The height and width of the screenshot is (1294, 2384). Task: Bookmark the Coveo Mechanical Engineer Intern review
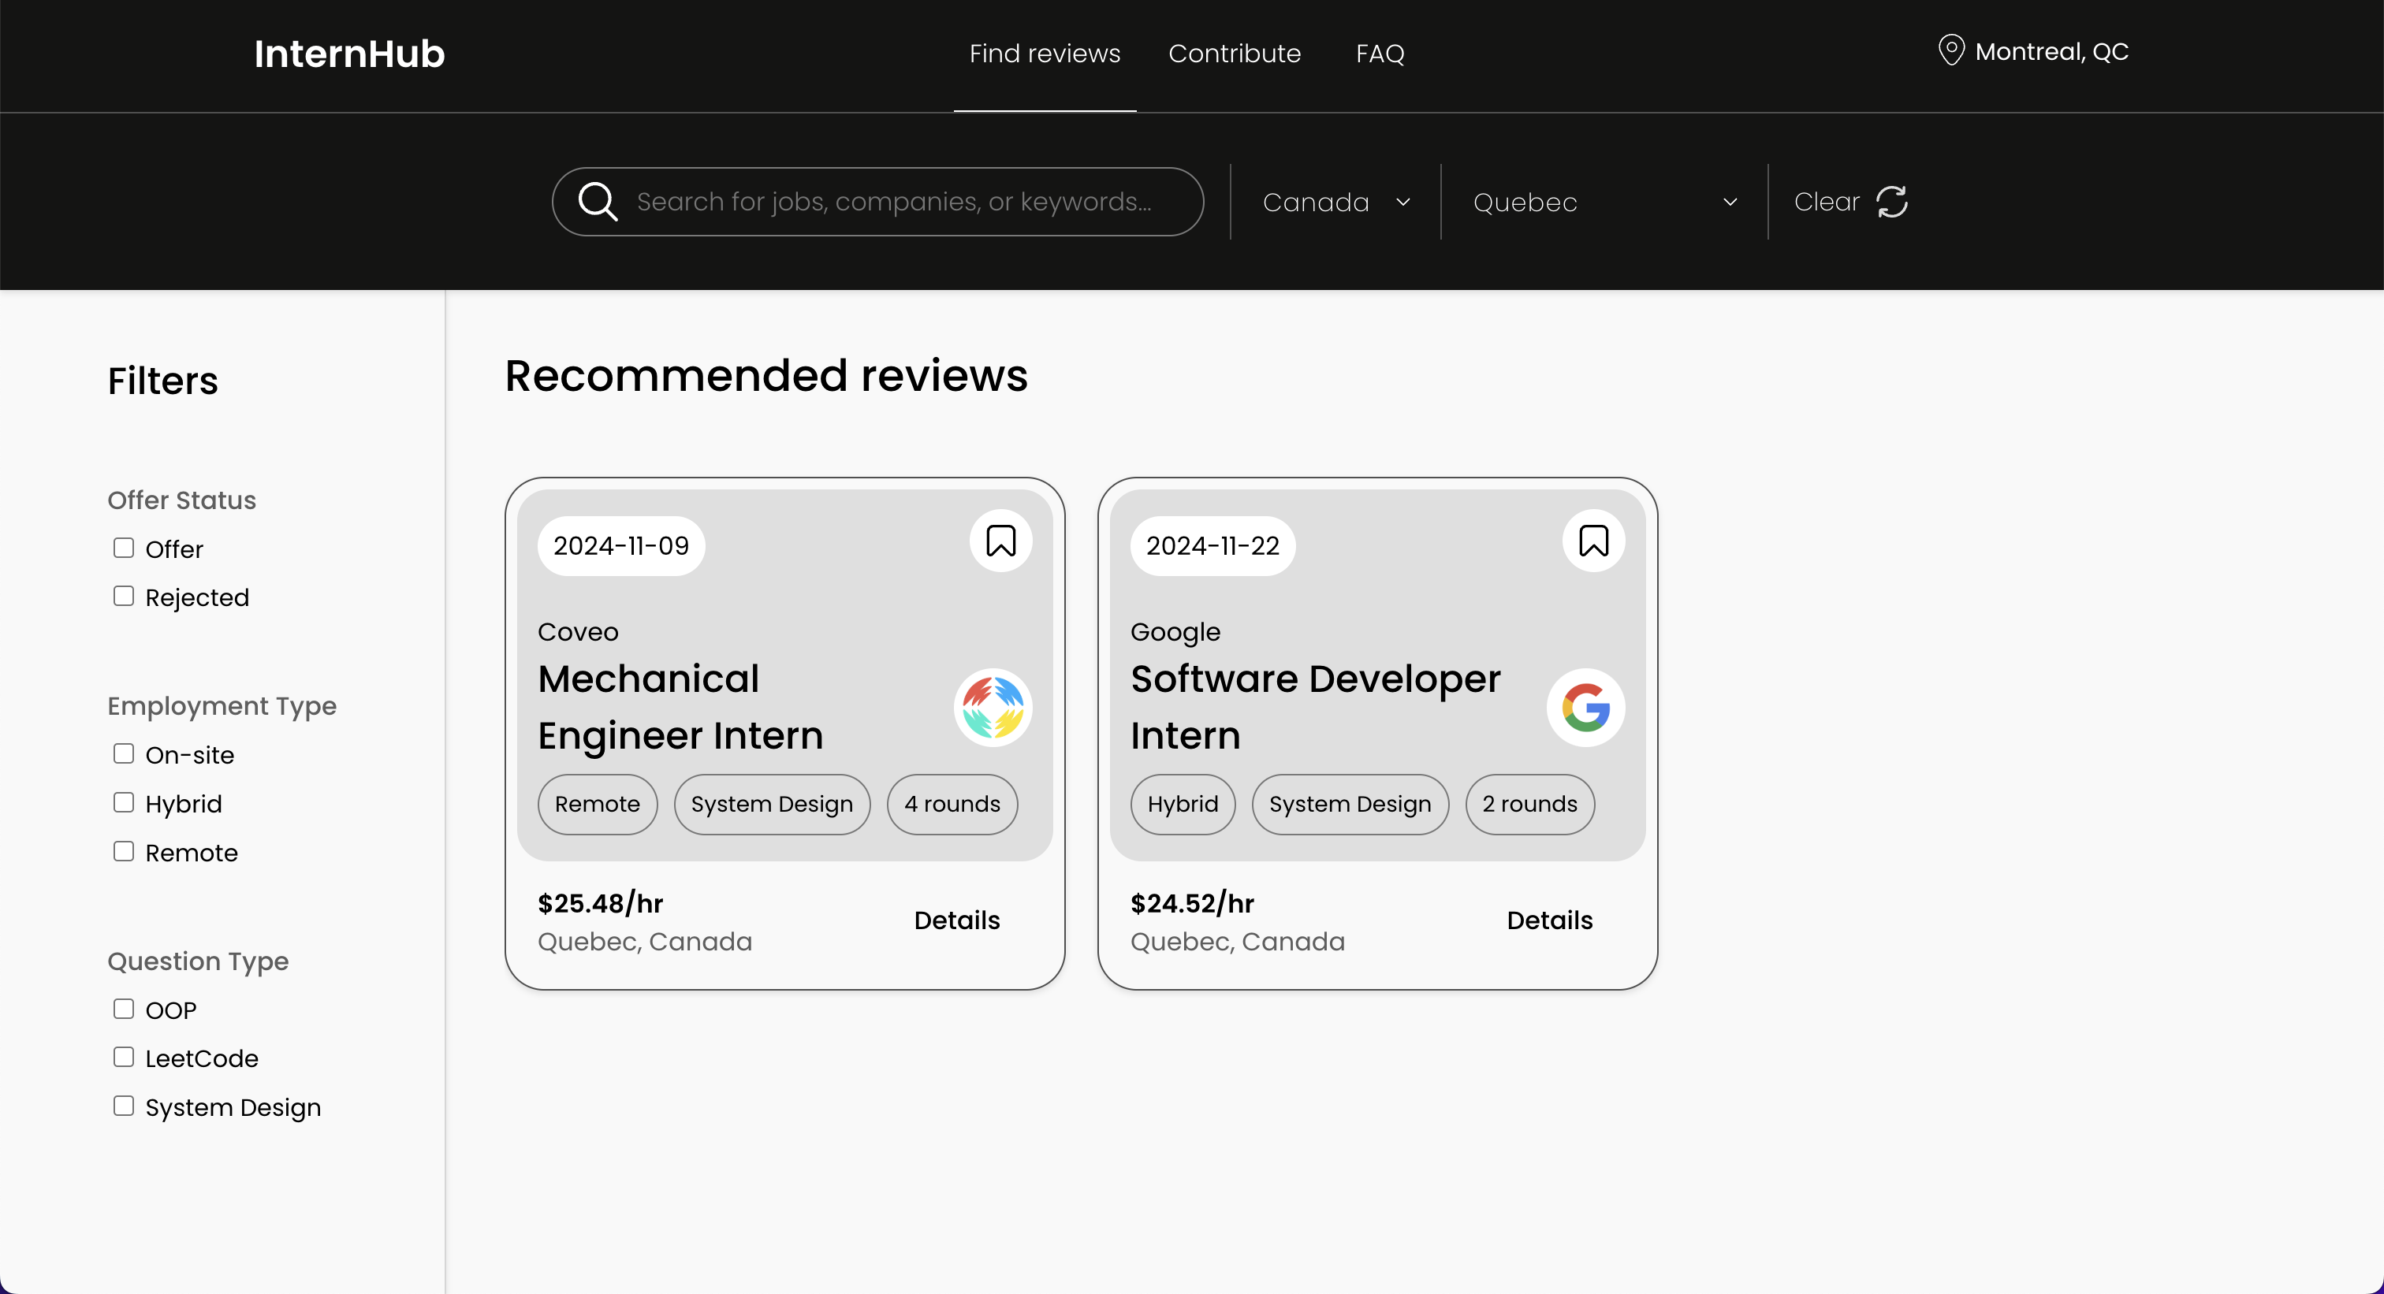[1000, 541]
